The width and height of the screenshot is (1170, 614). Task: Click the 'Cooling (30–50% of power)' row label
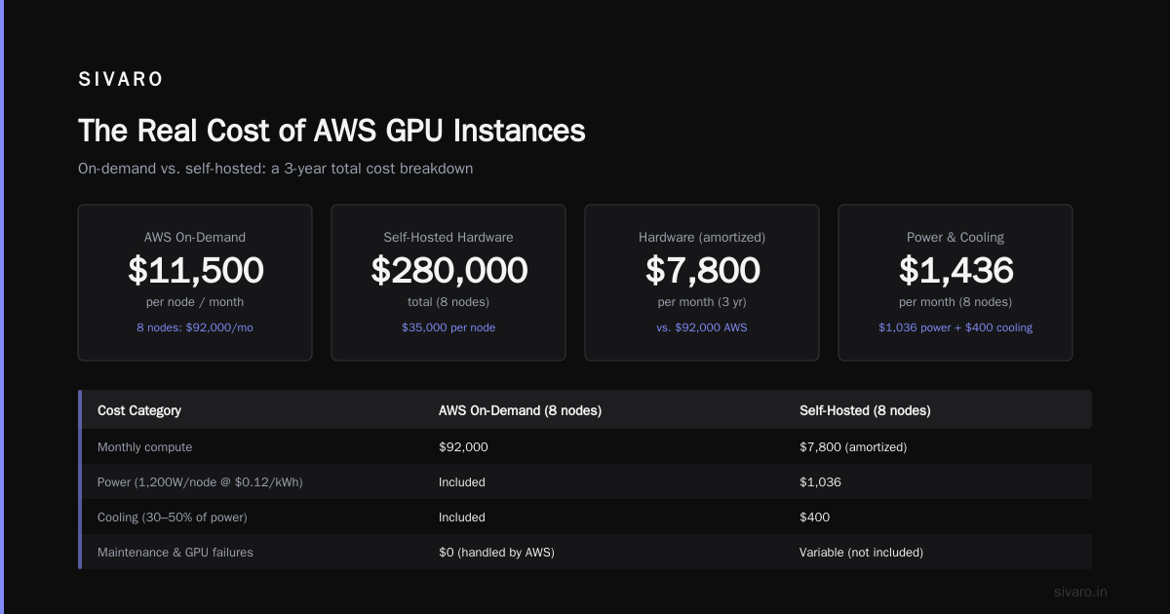click(x=173, y=518)
